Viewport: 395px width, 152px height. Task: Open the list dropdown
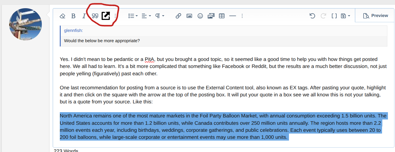click(x=133, y=16)
